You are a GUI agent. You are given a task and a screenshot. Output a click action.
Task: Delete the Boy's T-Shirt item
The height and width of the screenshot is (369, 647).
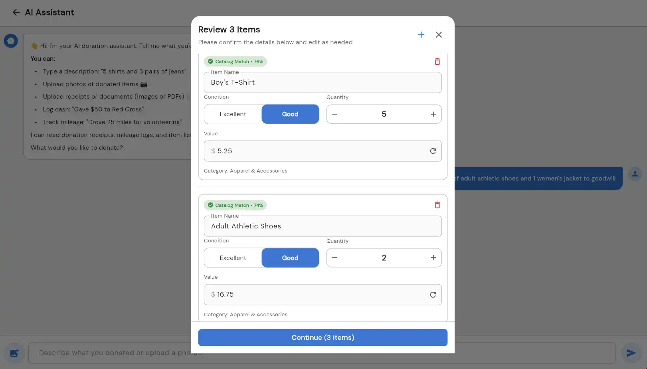(x=437, y=61)
